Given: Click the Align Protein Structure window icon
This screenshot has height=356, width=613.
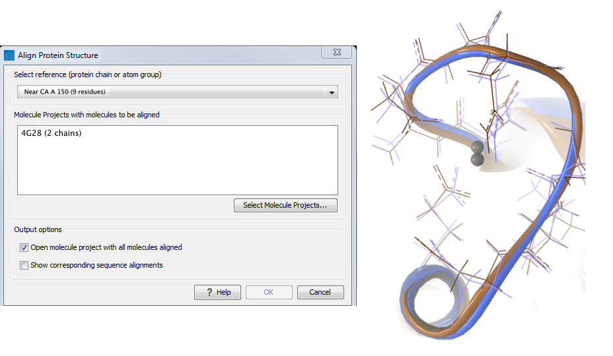Looking at the screenshot, I should [9, 55].
